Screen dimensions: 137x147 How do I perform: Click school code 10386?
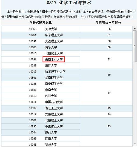33,145
